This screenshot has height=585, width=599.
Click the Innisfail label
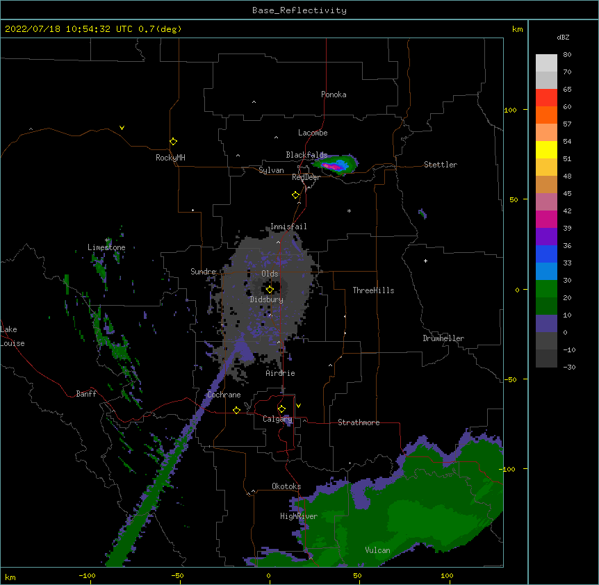288,226
